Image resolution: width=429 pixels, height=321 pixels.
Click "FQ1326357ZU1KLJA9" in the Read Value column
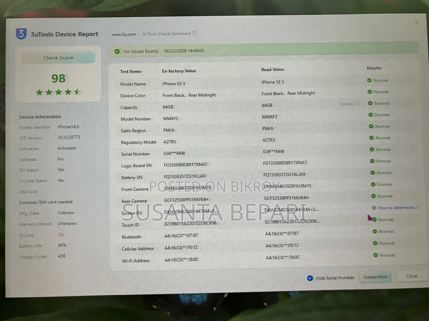coord(284,174)
